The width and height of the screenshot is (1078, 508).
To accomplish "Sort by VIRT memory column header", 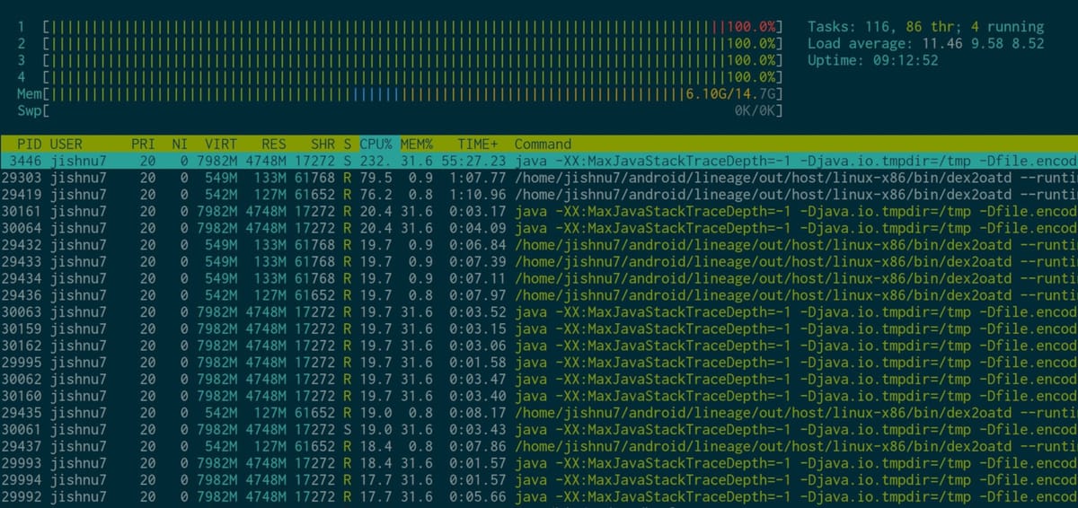I will coord(221,144).
